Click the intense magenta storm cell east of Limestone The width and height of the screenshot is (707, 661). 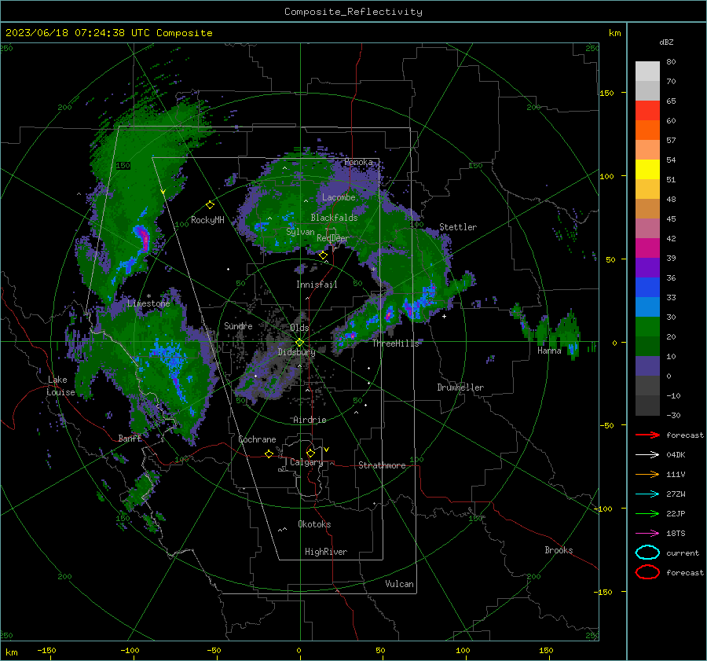[x=143, y=238]
